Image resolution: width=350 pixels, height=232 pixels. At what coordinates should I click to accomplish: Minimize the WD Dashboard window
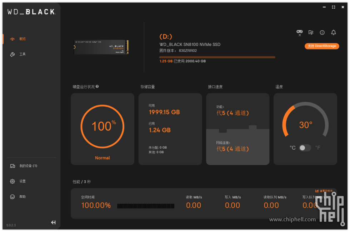click(324, 7)
